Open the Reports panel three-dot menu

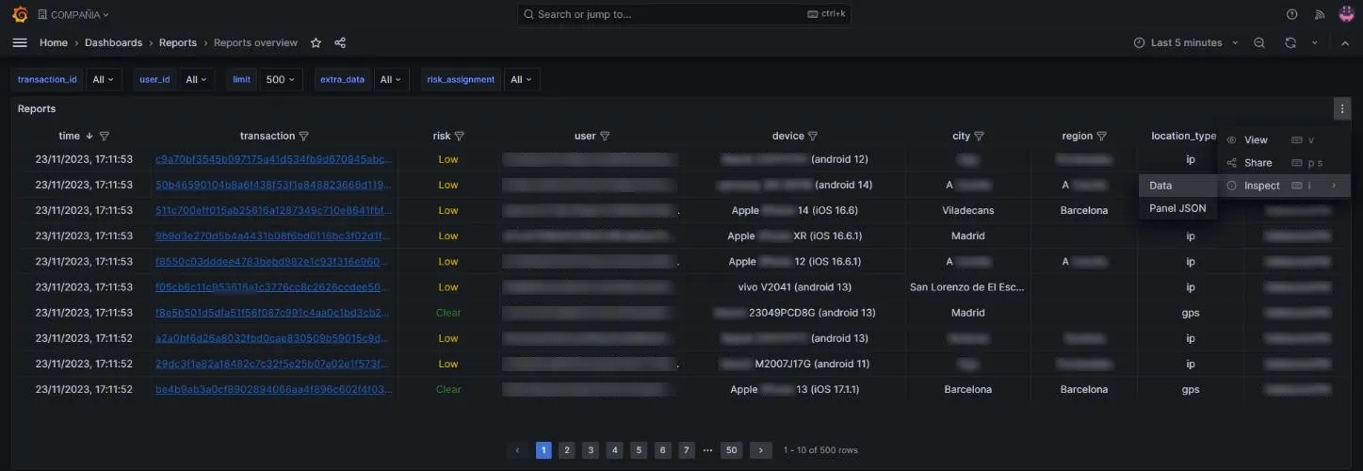click(1341, 108)
